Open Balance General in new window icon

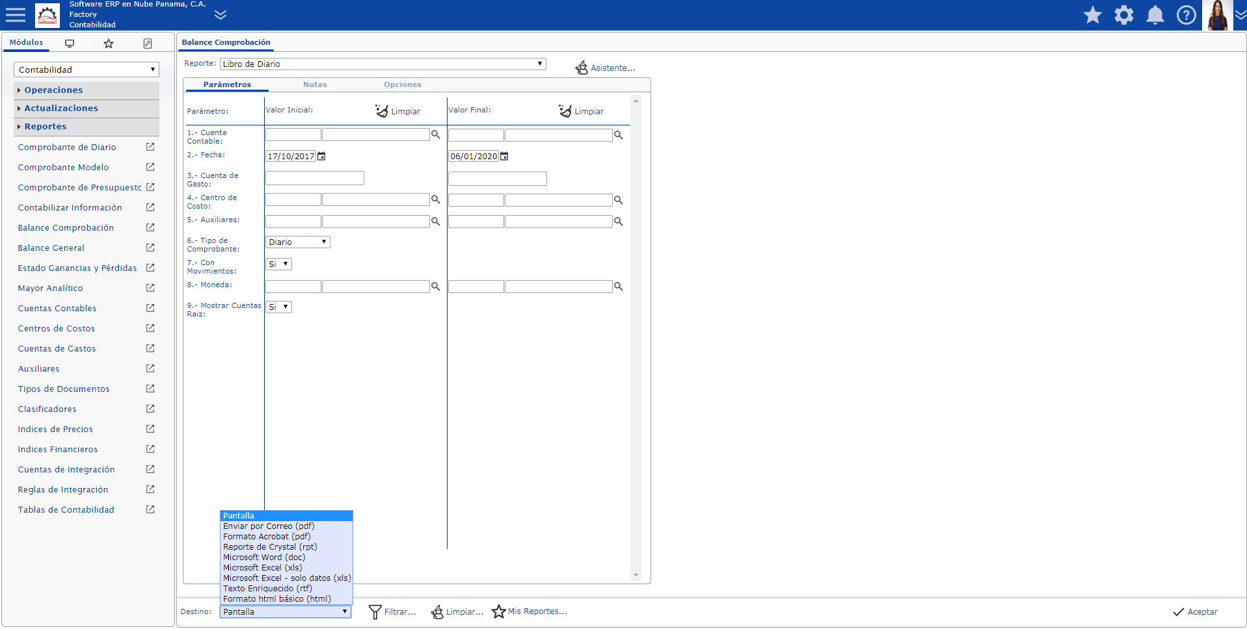(x=150, y=248)
